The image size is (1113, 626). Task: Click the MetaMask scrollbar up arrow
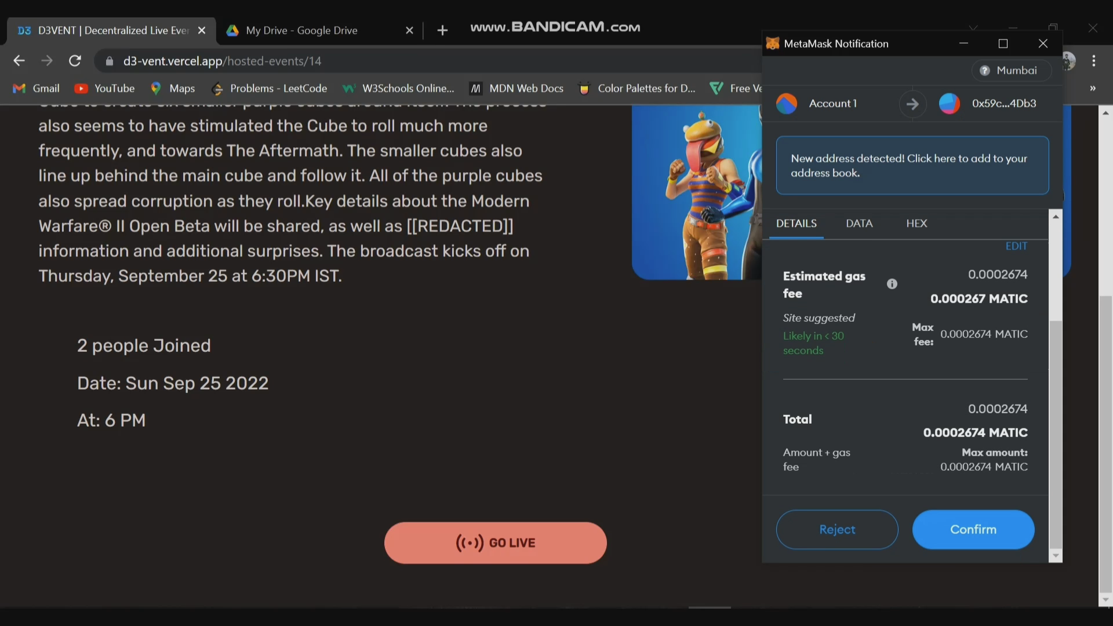1056,216
